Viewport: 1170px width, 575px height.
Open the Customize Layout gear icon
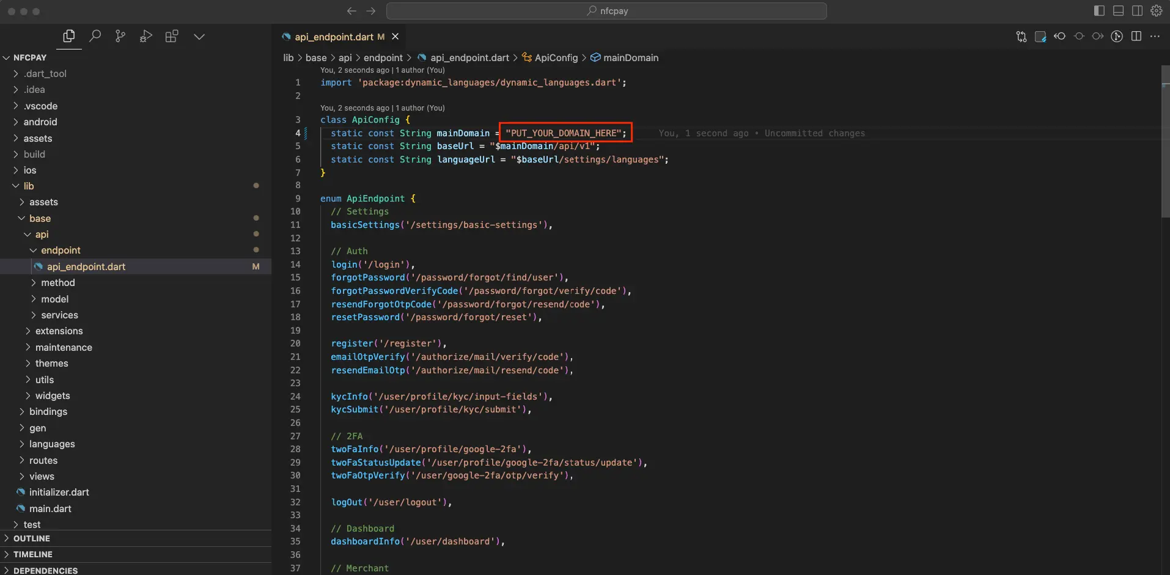point(1156,11)
